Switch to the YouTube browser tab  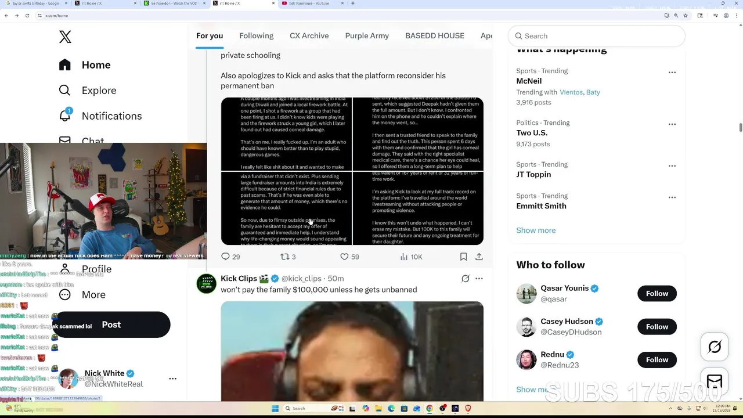(312, 3)
